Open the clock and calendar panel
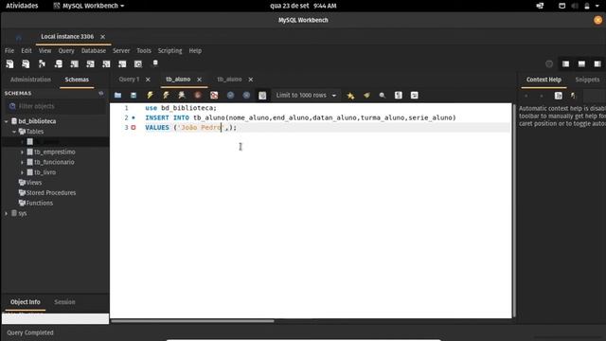606x341 pixels. click(x=303, y=6)
